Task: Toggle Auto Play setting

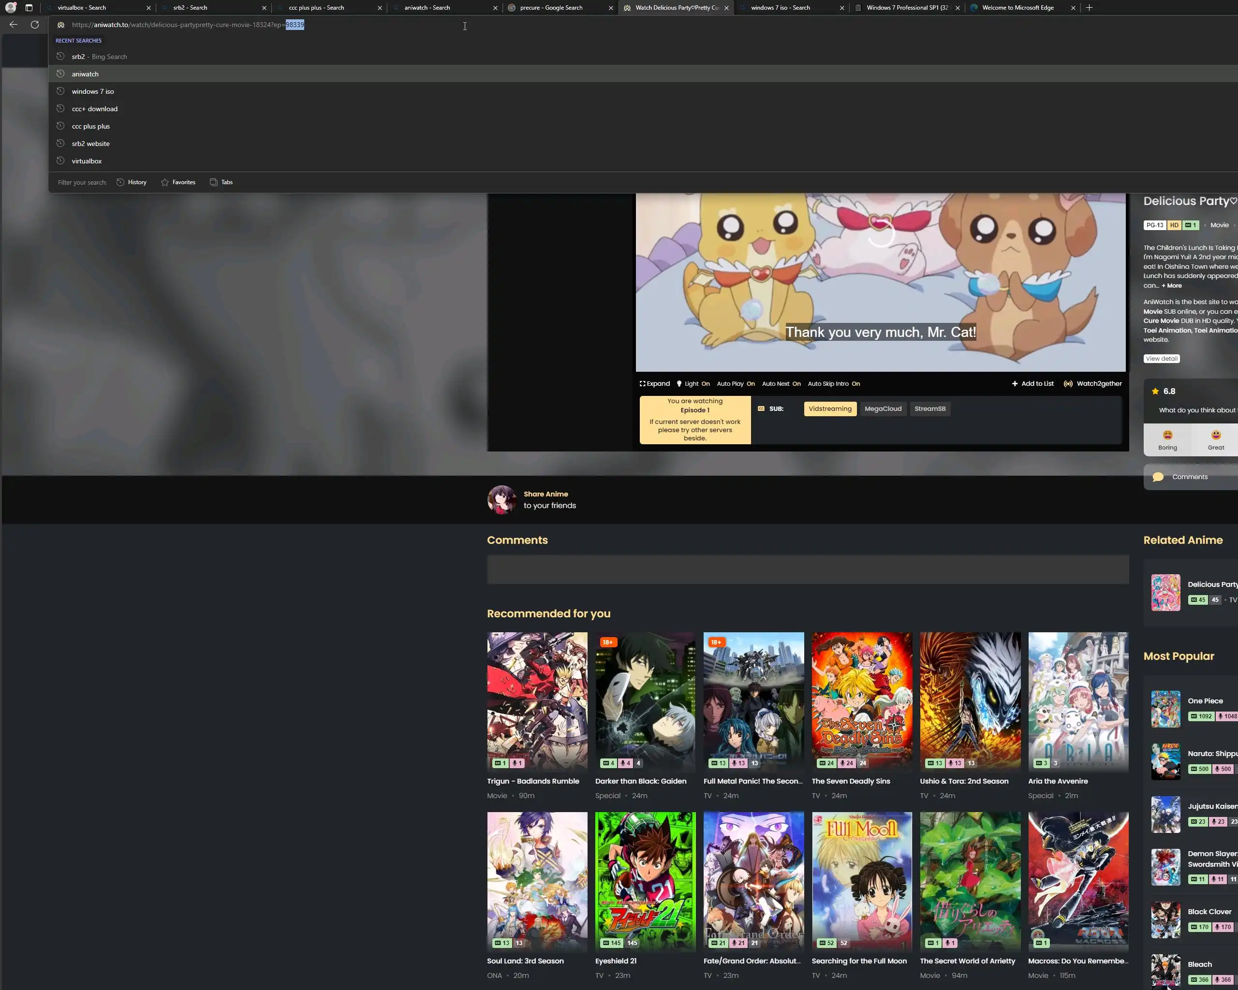Action: coord(735,383)
